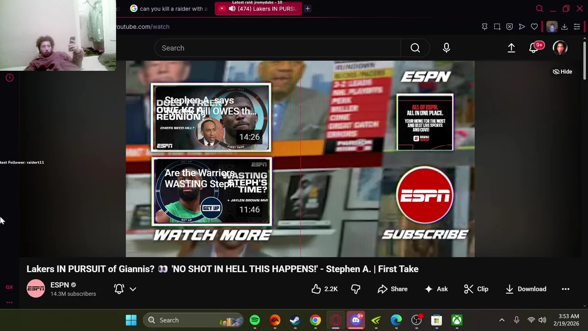Click the ESPN Subscribe circle on end screen
The width and height of the screenshot is (588, 331).
click(425, 195)
